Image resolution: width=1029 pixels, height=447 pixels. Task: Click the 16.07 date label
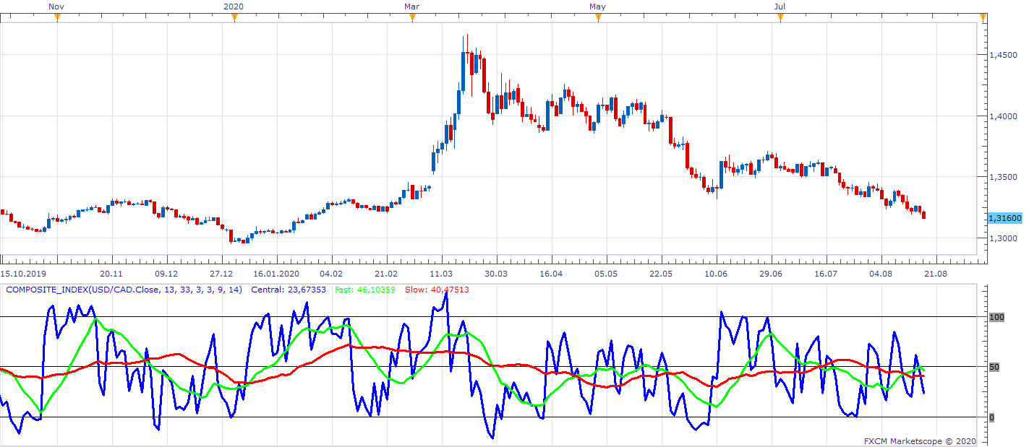(x=826, y=274)
